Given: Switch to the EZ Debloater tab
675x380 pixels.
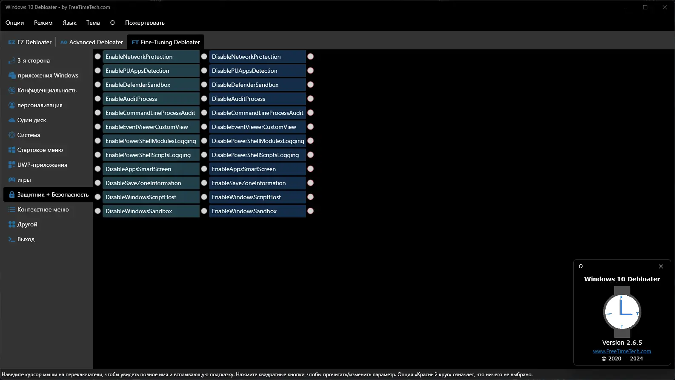Looking at the screenshot, I should coord(30,42).
